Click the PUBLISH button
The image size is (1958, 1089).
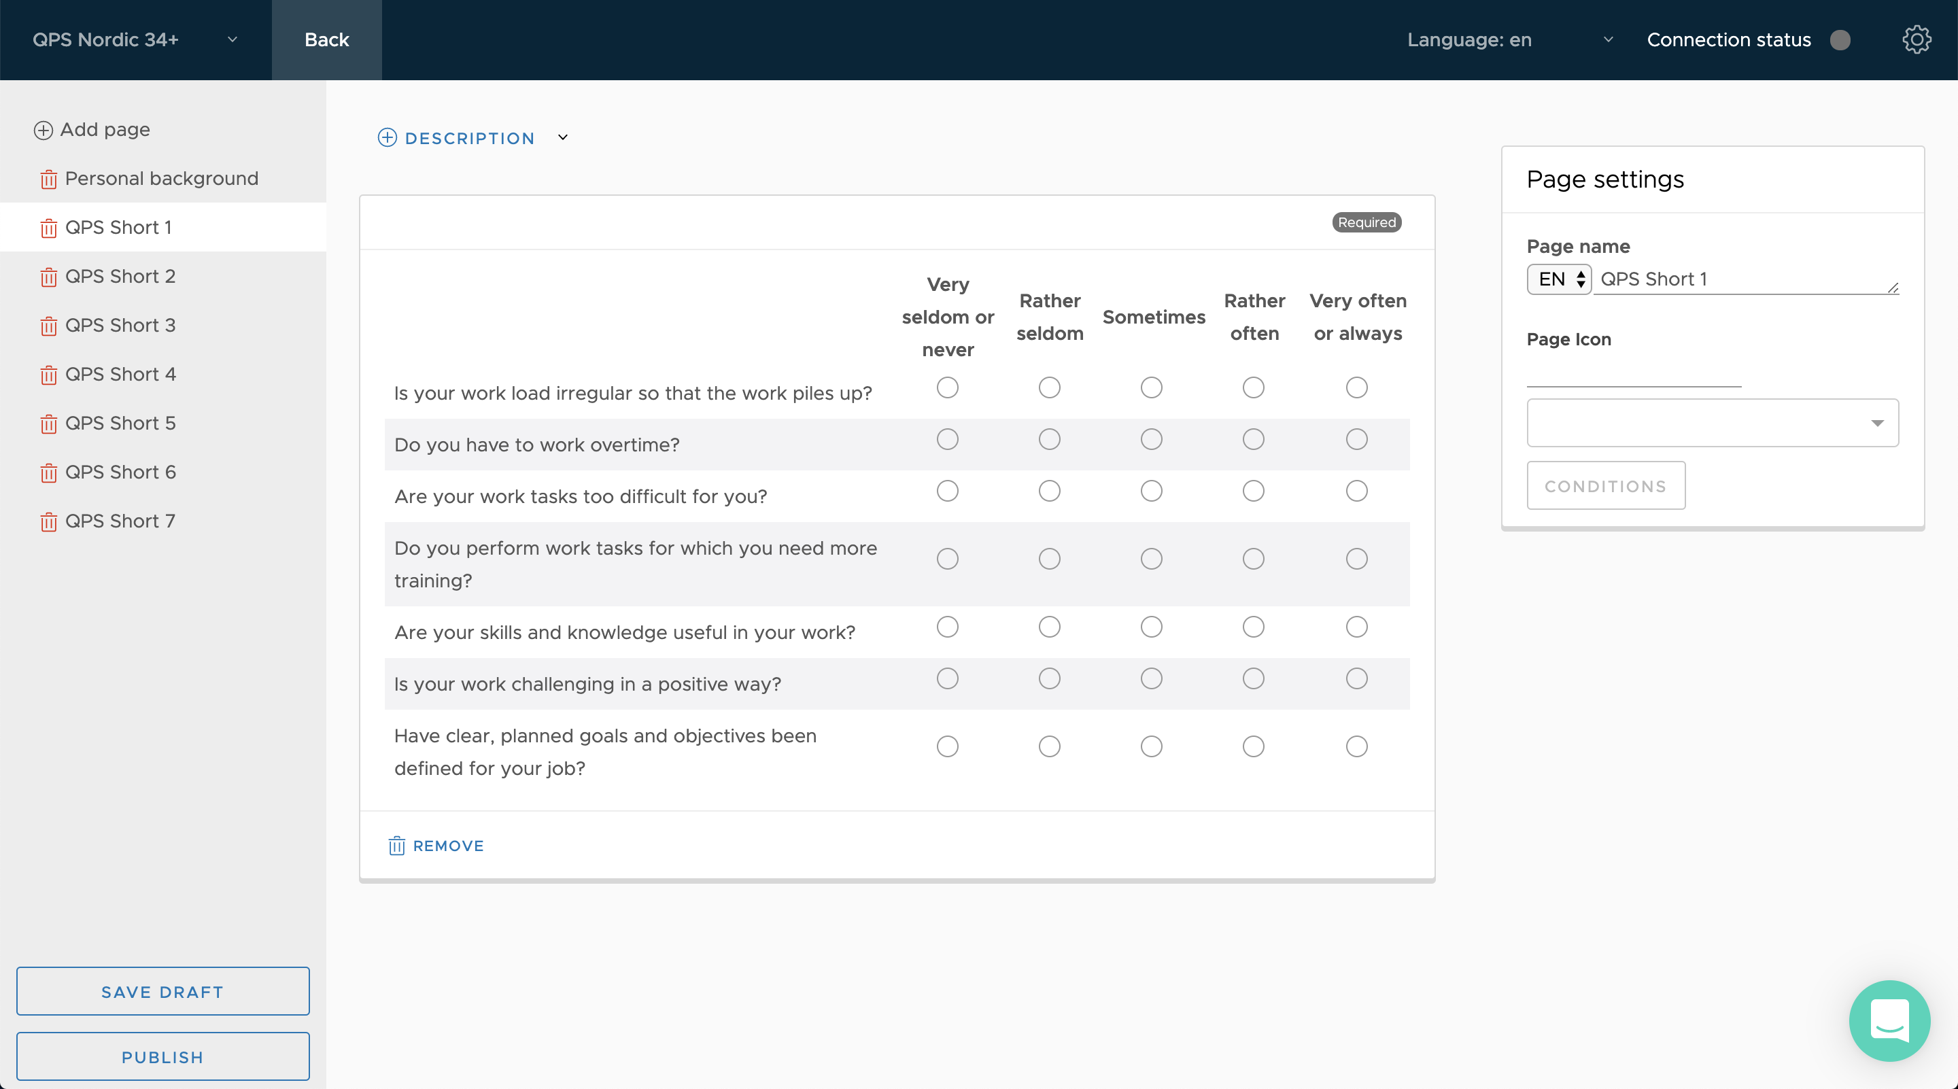[162, 1056]
